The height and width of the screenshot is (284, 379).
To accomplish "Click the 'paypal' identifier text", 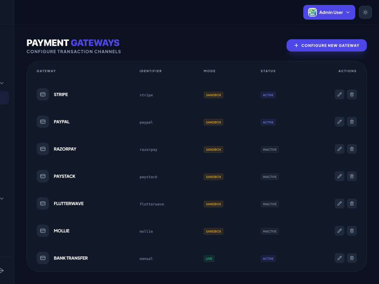I will [146, 122].
